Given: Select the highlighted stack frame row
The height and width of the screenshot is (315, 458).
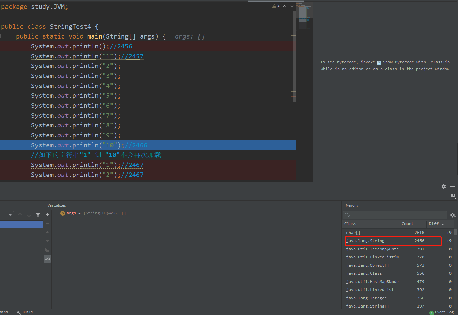Looking at the screenshot, I should click(x=21, y=224).
